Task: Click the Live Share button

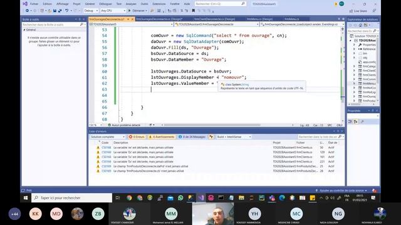Action: click(x=358, y=11)
